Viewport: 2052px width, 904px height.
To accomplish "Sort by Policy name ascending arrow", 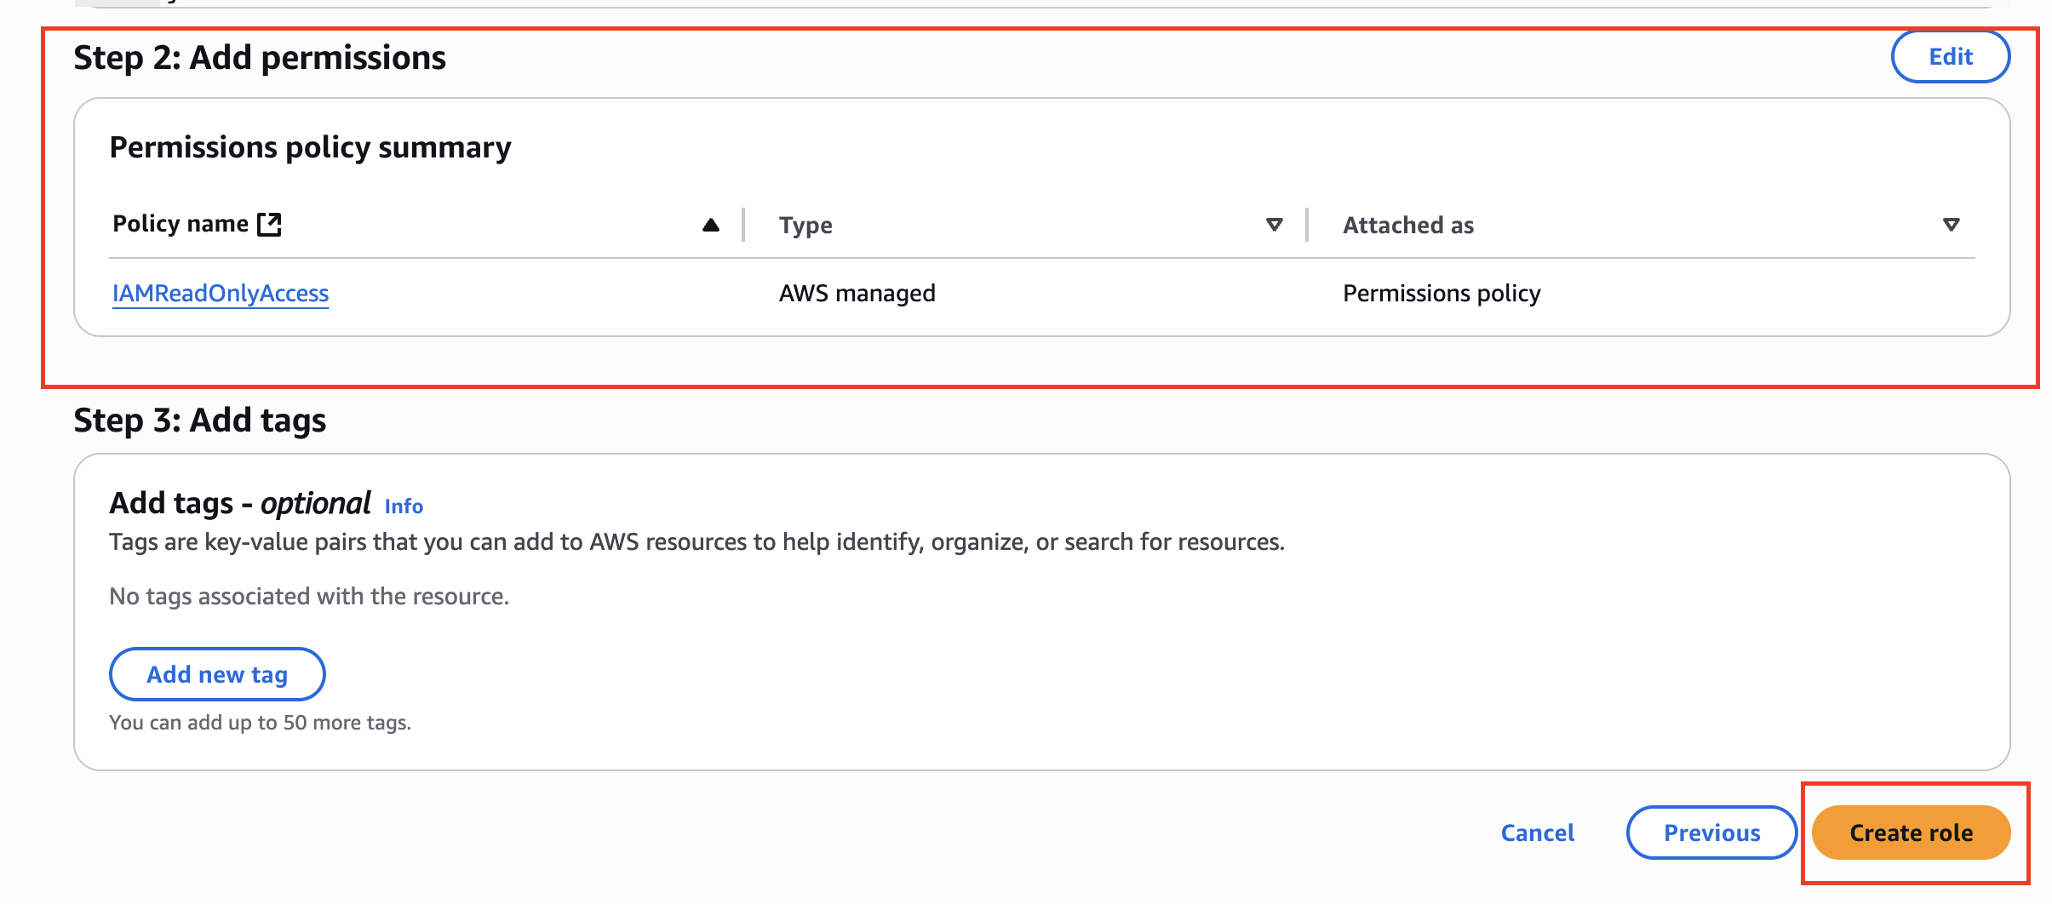I will 711,225.
